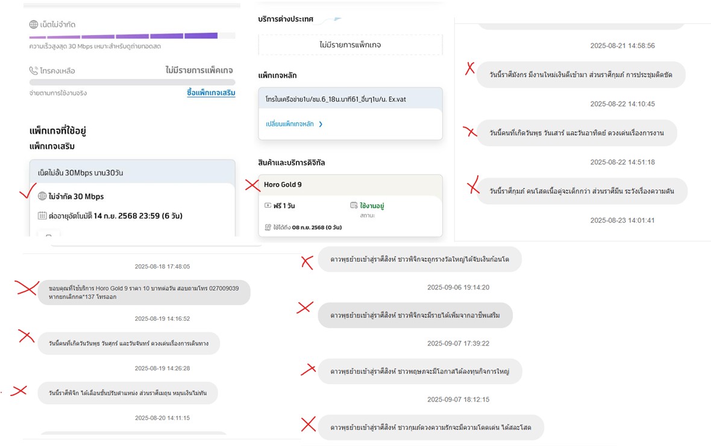Open the เน็ตไม่อั้น 30Mbps นาน30วัน package header
Image resolution: width=711 pixels, height=446 pixels.
[133, 172]
